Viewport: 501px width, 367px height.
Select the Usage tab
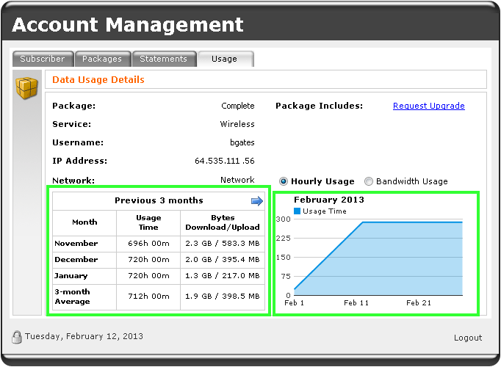(225, 59)
